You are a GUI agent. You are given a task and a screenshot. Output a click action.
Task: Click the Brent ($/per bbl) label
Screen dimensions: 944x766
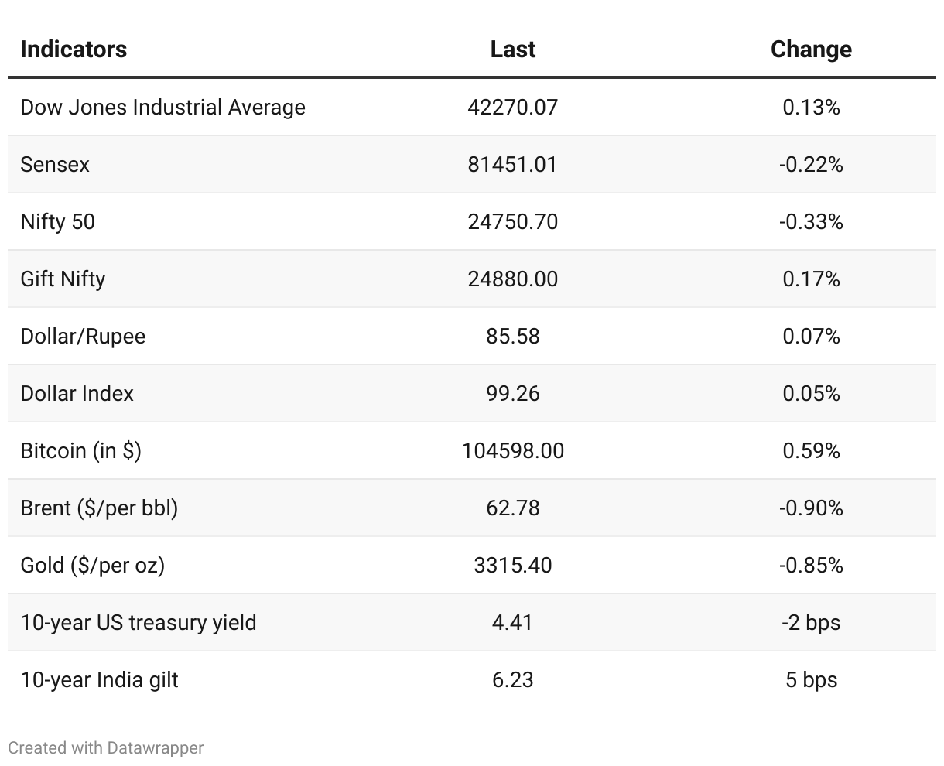tap(99, 508)
